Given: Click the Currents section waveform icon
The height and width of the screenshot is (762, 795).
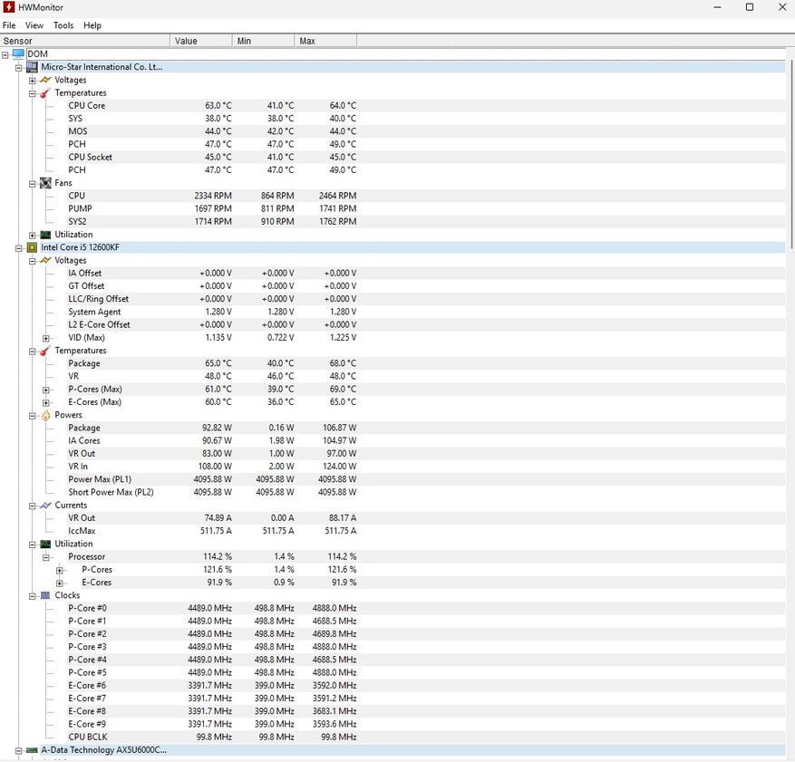Looking at the screenshot, I should (45, 506).
